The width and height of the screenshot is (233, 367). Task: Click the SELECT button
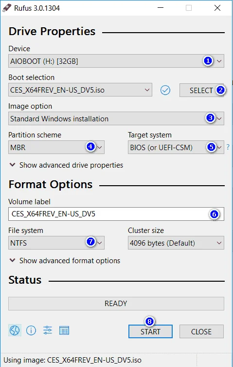tap(201, 90)
